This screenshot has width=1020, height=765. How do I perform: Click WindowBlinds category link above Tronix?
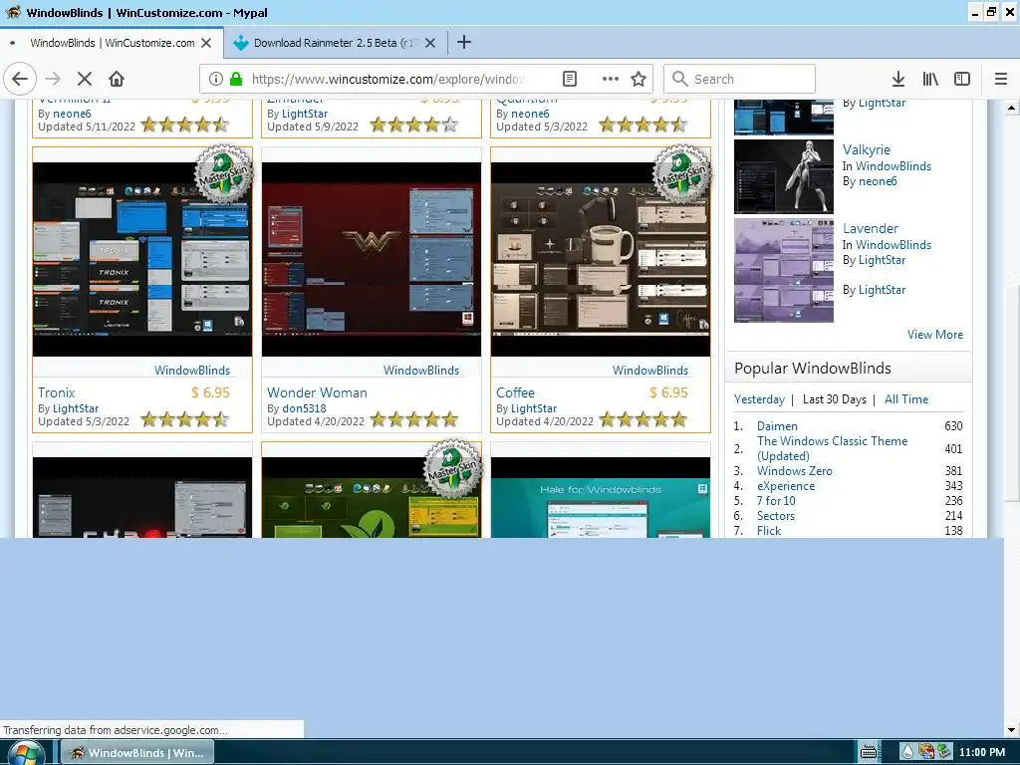click(x=192, y=371)
